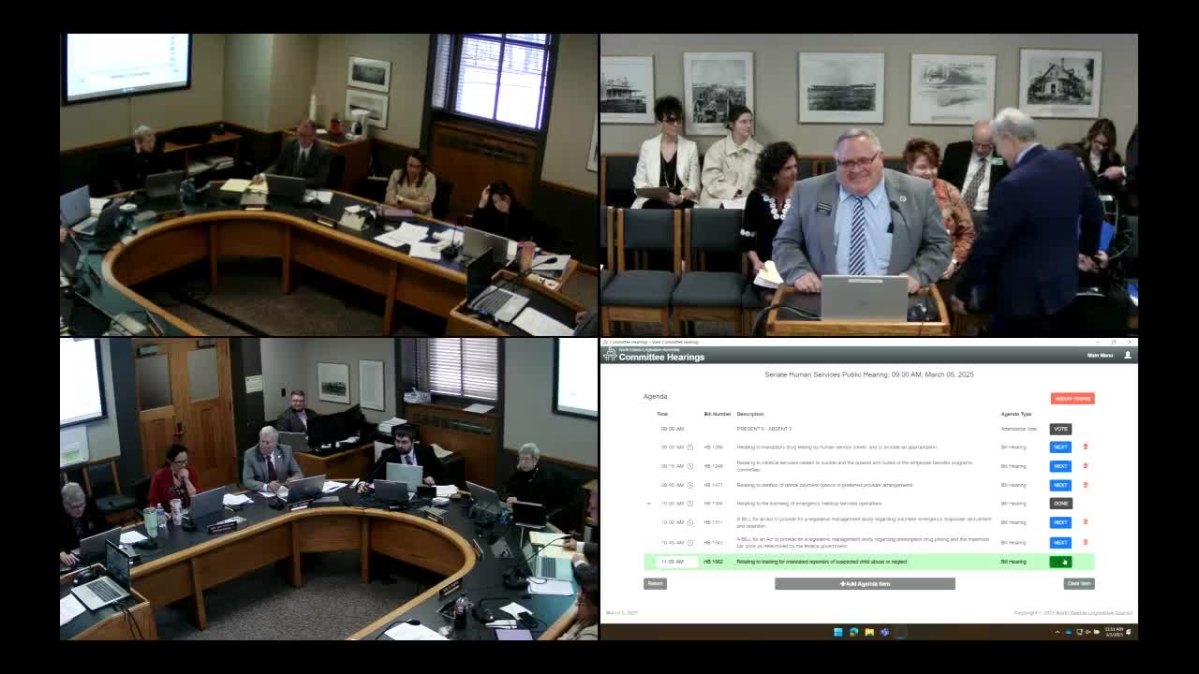Open the Windows Start menu
The height and width of the screenshot is (674, 1199).
point(838,632)
